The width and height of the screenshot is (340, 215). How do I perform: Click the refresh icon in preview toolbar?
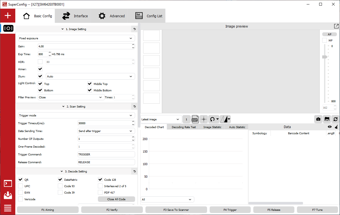[336, 119]
